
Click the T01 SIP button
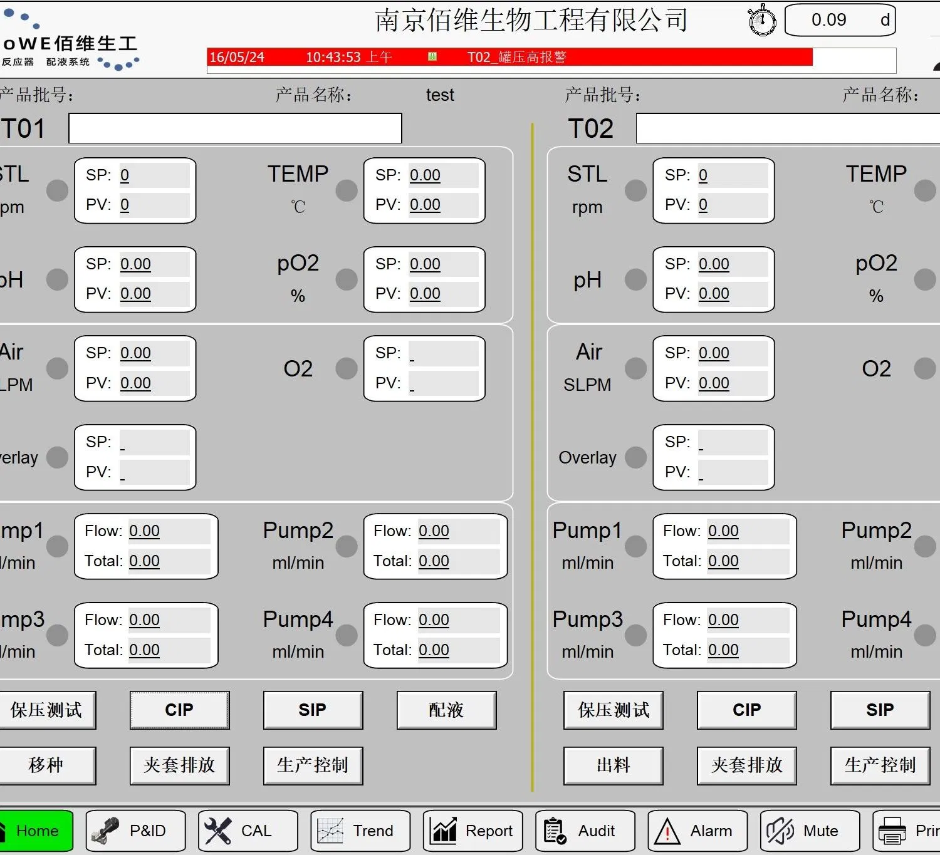(x=313, y=710)
